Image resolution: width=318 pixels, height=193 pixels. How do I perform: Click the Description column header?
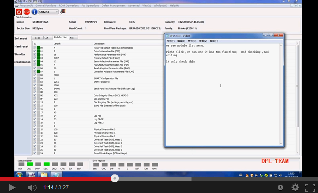pyautogui.click(x=99, y=44)
